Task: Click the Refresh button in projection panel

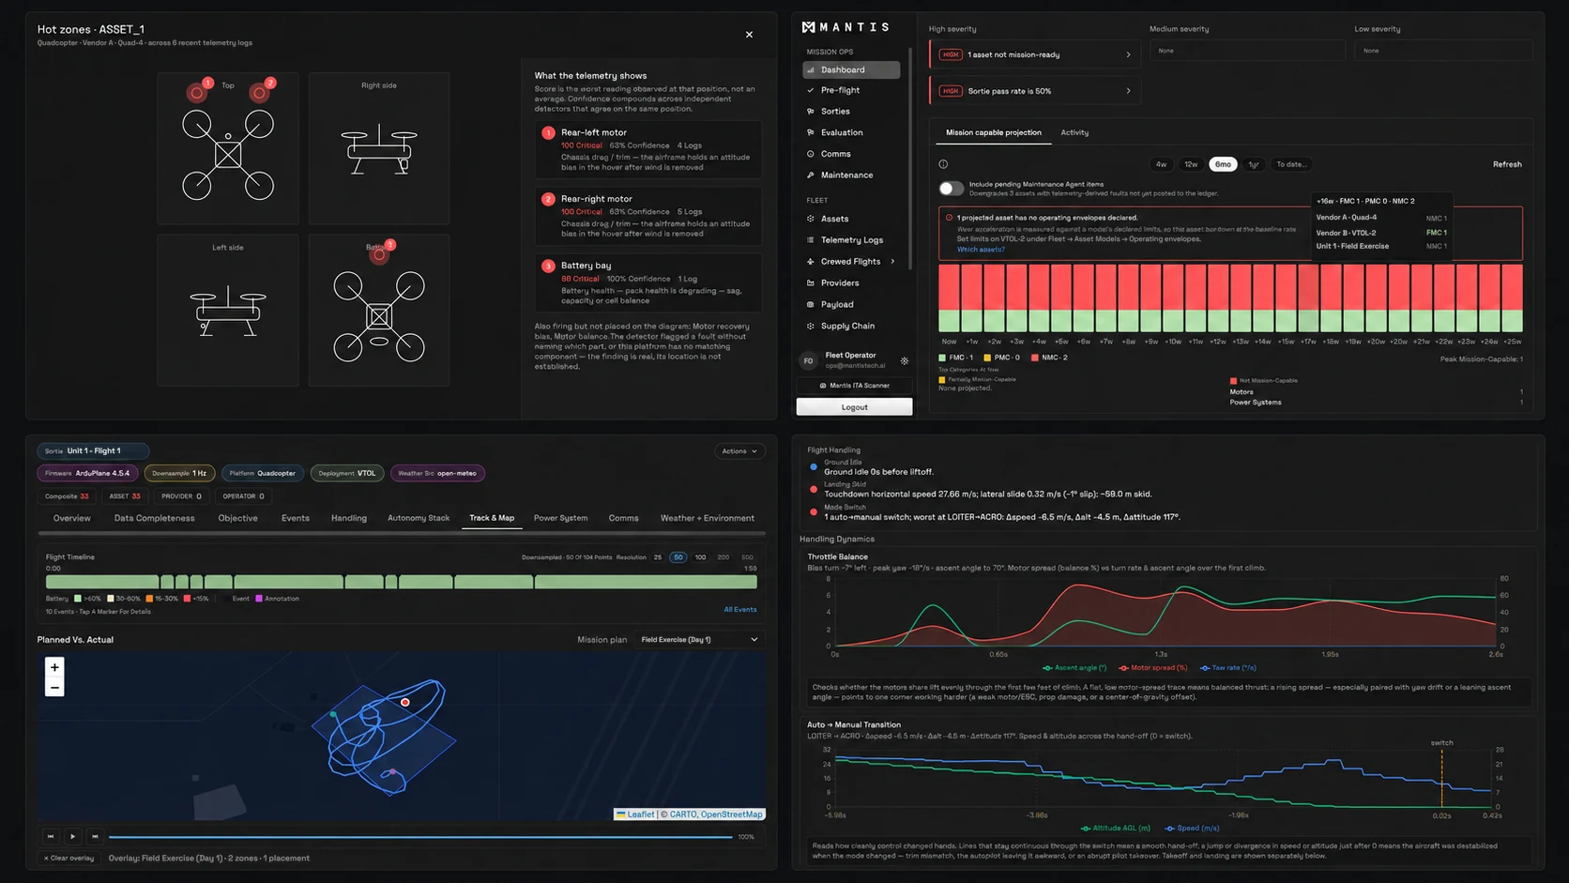Action: [x=1507, y=164]
